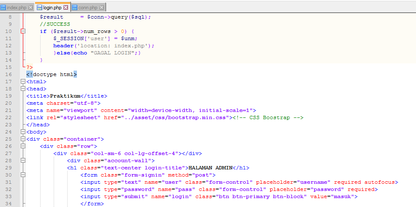This screenshot has width=416, height=207.
Task: Click the "col-sm-6 col-lg-offset-4" class value
Action: (x=134, y=153)
